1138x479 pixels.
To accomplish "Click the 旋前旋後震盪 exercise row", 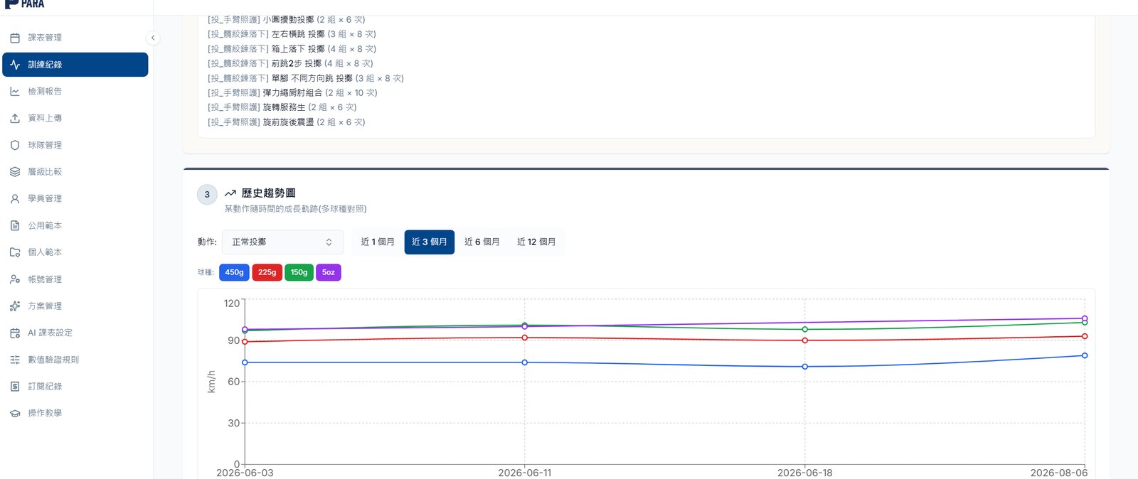I will click(287, 122).
